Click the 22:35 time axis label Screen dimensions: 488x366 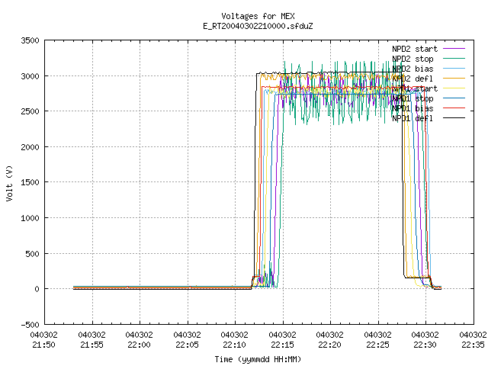[x=473, y=345]
